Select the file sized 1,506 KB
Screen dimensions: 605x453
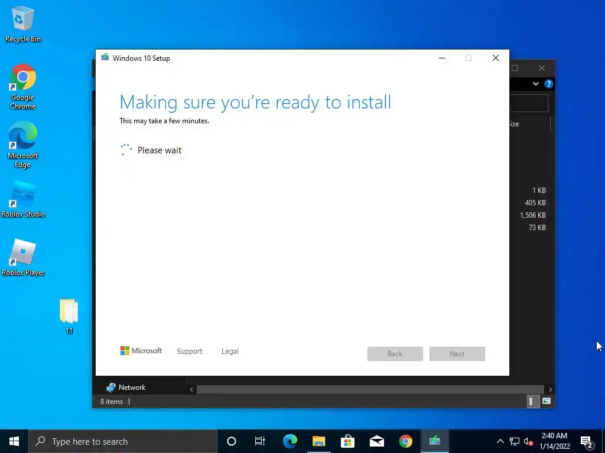point(532,215)
